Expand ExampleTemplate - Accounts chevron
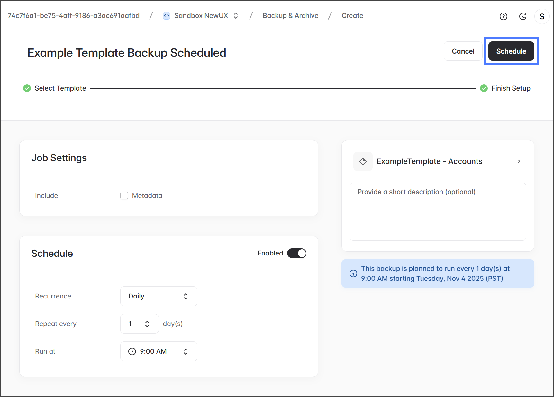554x397 pixels. click(x=518, y=161)
